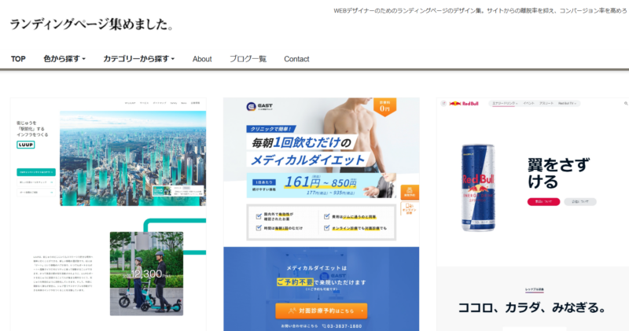Expand the 色から探す dropdown menu
629x331 pixels.
click(x=64, y=59)
